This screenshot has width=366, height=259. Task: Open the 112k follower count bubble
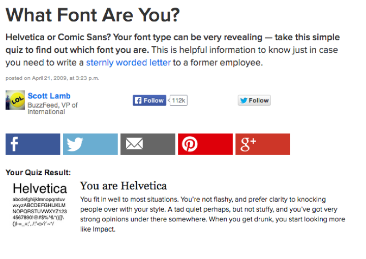[178, 101]
